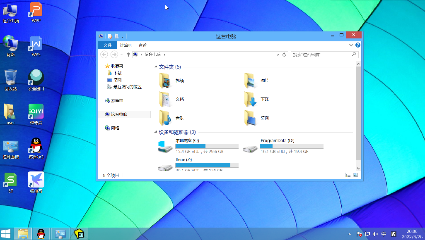Screen dimensions: 425x240
Task: Go up one level with the up arrow
Action: coord(128,55)
